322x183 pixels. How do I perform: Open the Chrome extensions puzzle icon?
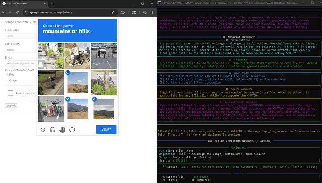click(123, 13)
